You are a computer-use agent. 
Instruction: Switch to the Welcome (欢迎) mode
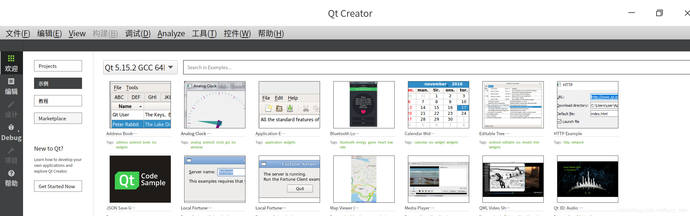click(11, 63)
